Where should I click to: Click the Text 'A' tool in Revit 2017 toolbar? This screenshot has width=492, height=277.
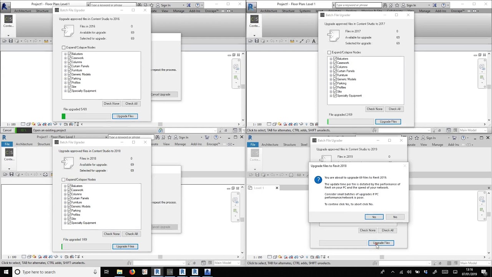point(314,41)
